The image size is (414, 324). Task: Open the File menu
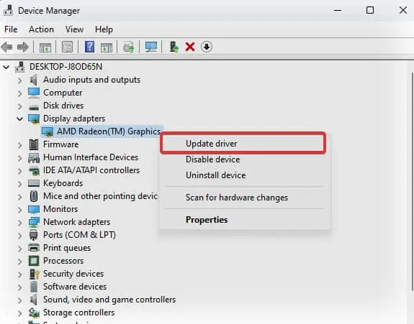11,29
